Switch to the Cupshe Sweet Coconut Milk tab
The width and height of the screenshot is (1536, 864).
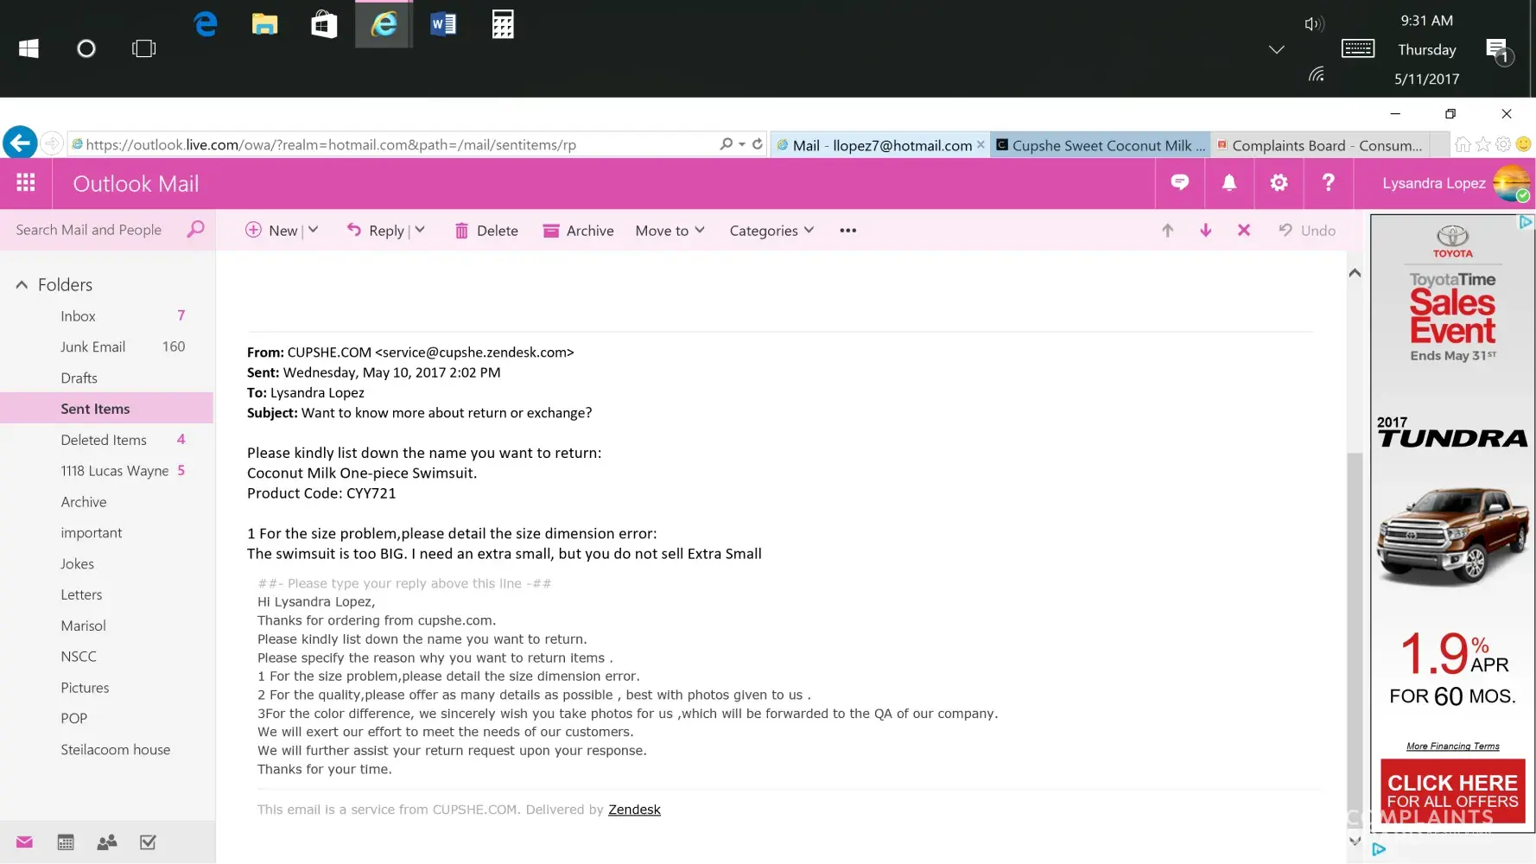coord(1101,145)
